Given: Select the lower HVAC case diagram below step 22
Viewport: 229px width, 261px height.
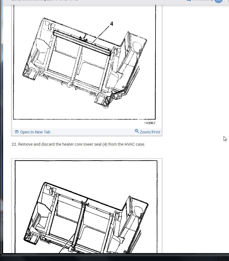Looking at the screenshot, I should (x=86, y=206).
